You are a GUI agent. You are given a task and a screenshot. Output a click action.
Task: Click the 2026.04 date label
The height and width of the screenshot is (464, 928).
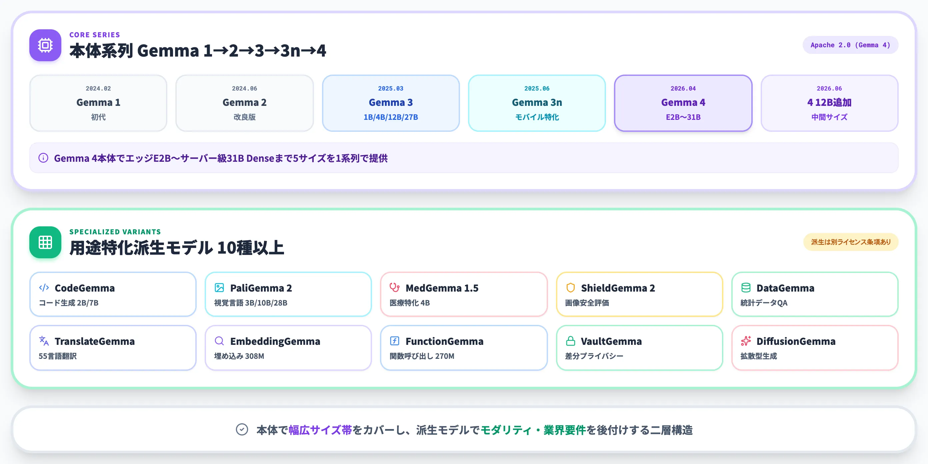(683, 89)
